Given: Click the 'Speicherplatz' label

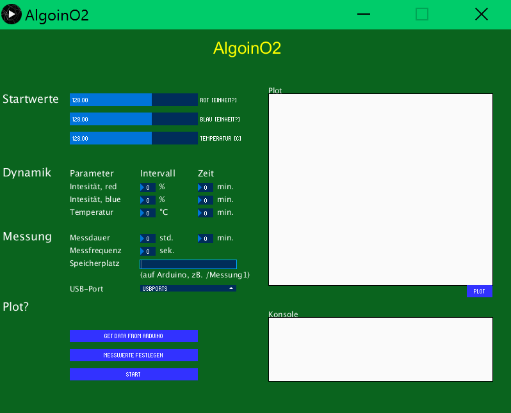Looking at the screenshot, I should 95,263.
